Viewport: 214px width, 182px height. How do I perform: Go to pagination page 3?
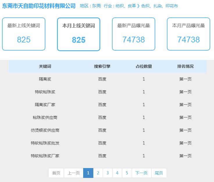(x=108, y=173)
